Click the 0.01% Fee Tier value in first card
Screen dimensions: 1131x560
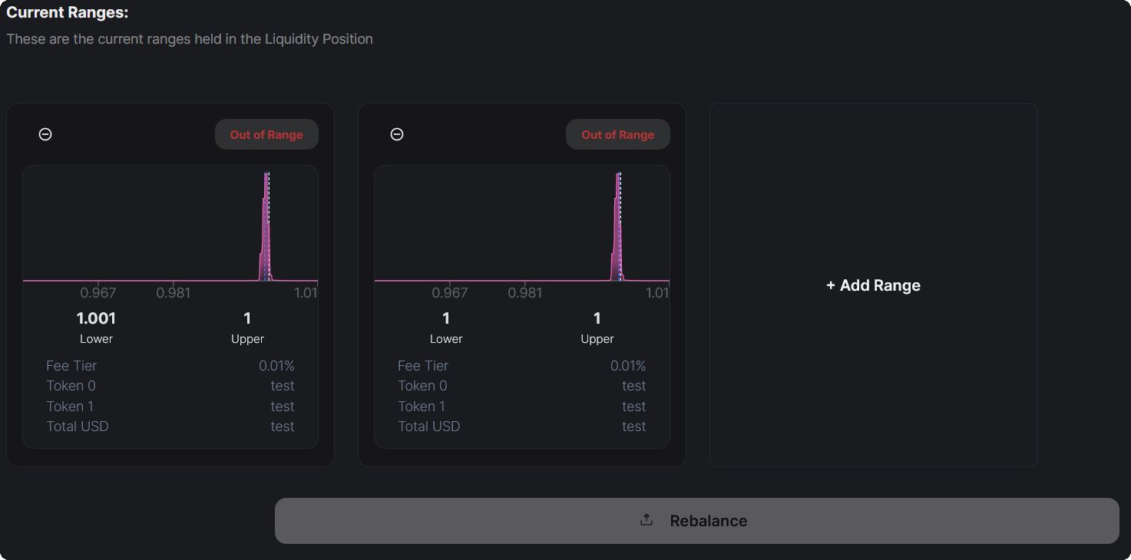[x=276, y=366]
